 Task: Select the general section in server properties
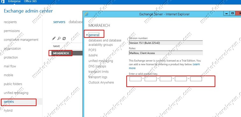[x=94, y=35]
